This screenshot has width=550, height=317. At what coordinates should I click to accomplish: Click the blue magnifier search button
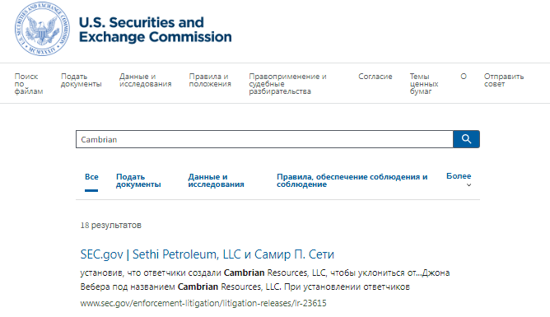(x=466, y=139)
